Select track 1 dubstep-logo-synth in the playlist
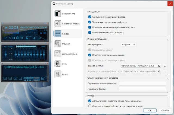Image resolution: width=174 pixels, height=115 pixels. [24, 67]
